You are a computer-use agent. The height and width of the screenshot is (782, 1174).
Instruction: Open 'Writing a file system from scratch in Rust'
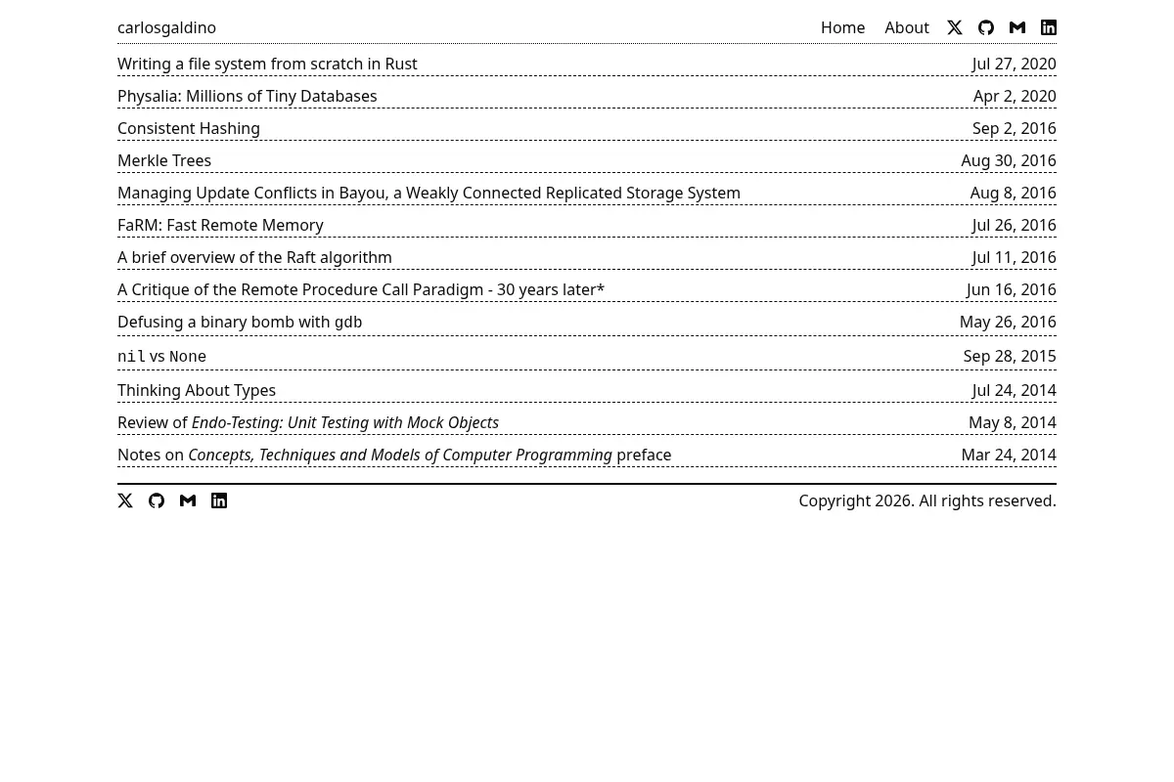coord(267,64)
